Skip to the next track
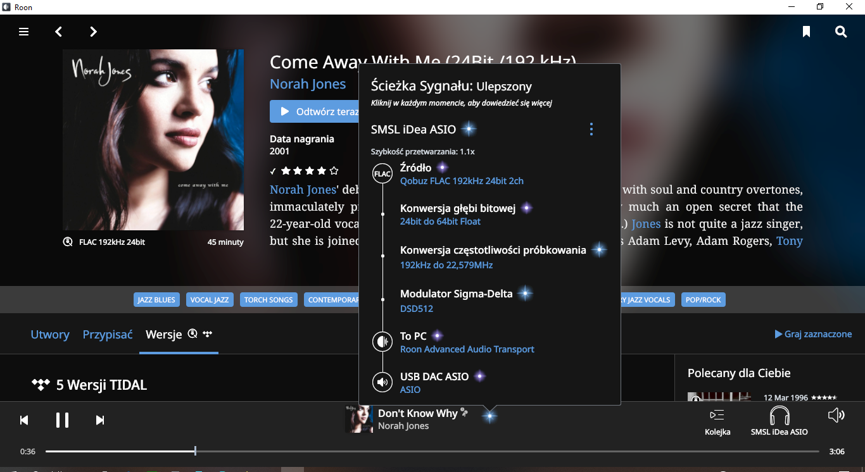865x472 pixels. [100, 420]
